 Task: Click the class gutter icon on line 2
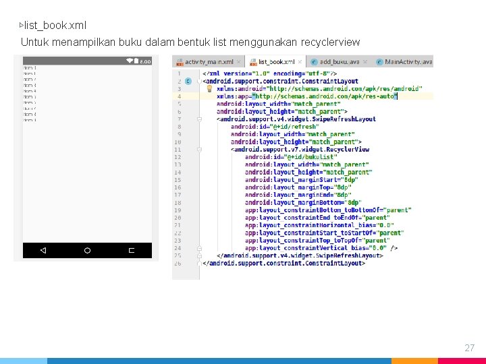(188, 82)
